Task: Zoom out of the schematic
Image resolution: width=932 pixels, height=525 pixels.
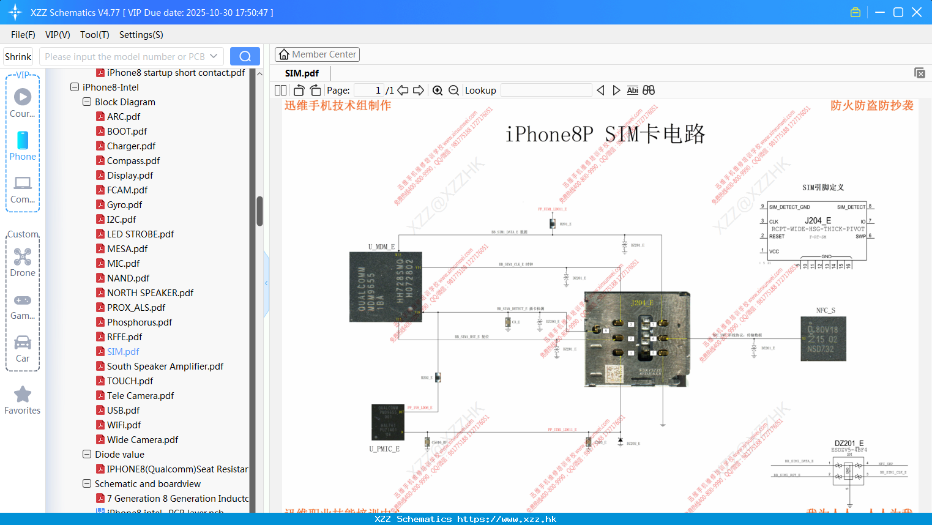Action: [x=453, y=90]
